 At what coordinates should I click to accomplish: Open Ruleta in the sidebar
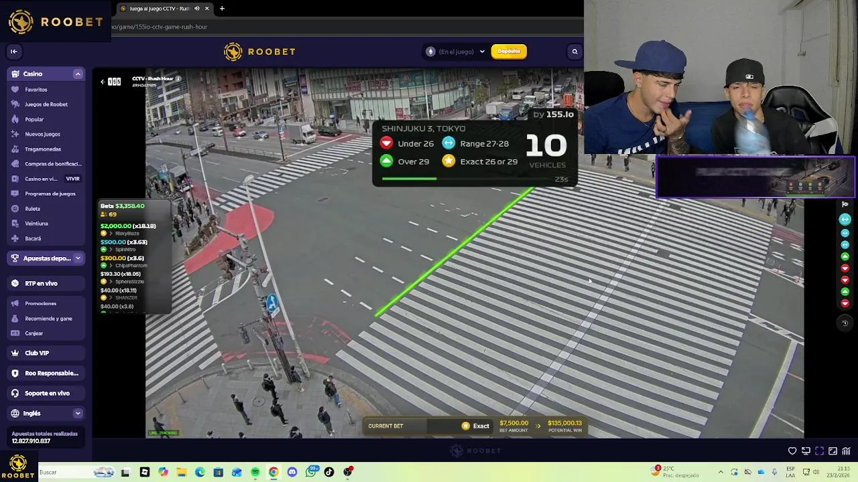32,209
